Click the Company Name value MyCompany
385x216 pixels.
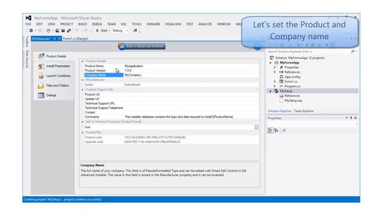tap(133, 75)
